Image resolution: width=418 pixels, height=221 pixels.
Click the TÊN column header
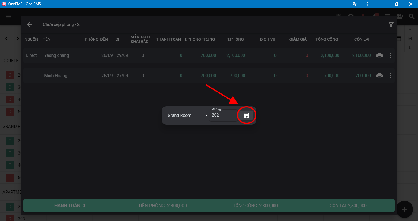tap(47, 39)
